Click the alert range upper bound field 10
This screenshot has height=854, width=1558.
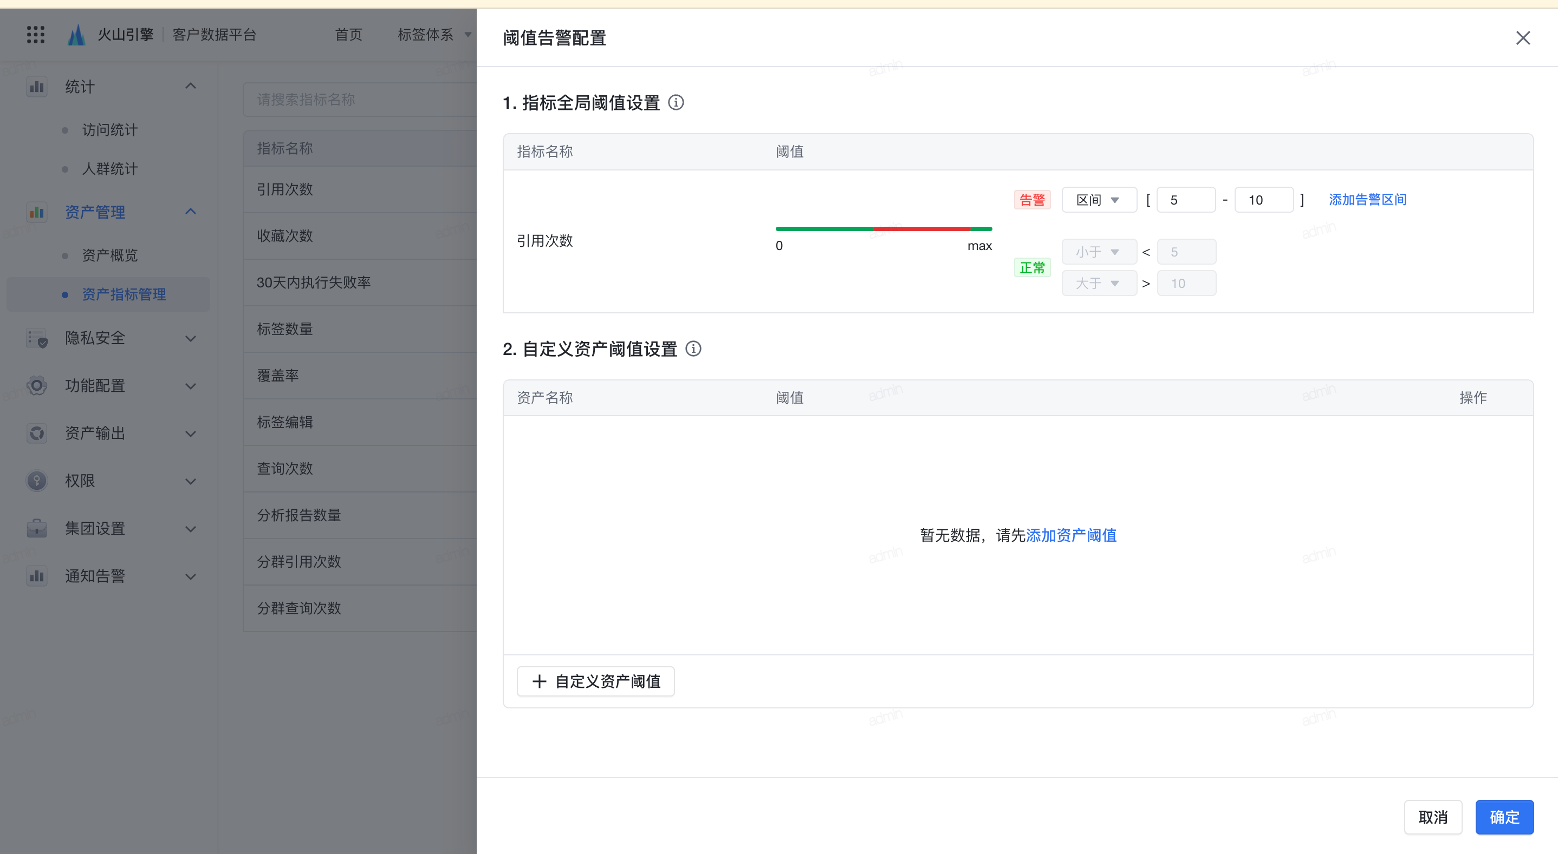coord(1264,200)
